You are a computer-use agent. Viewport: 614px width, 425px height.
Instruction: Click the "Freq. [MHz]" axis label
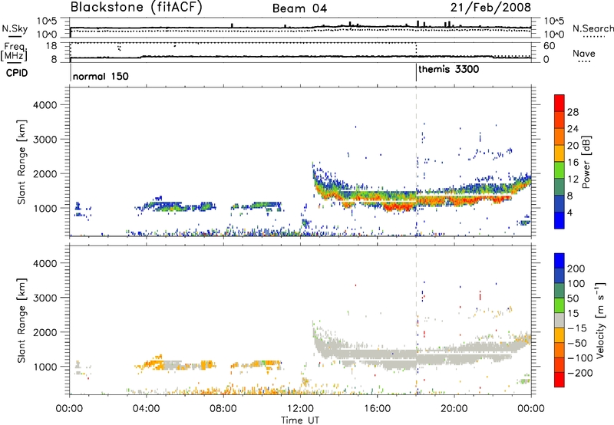(14, 52)
